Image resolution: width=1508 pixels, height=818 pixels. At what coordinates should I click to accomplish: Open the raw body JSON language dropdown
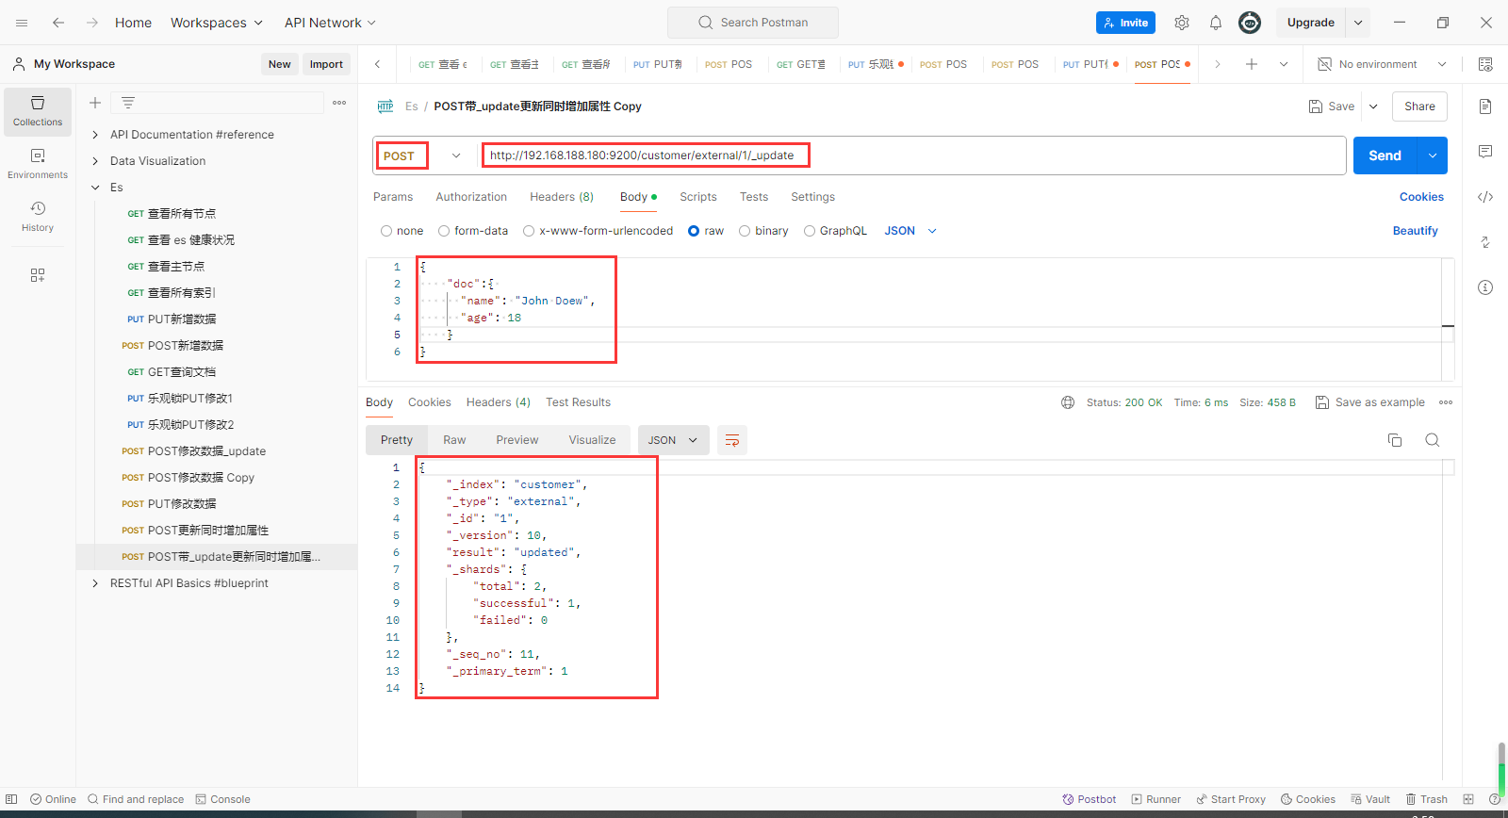[x=910, y=231]
